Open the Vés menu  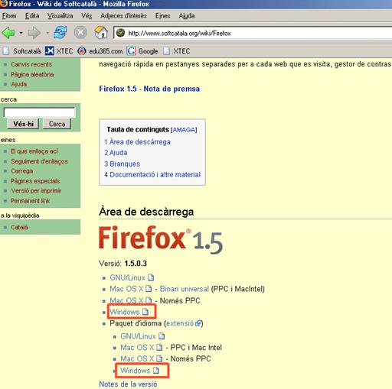tap(87, 16)
